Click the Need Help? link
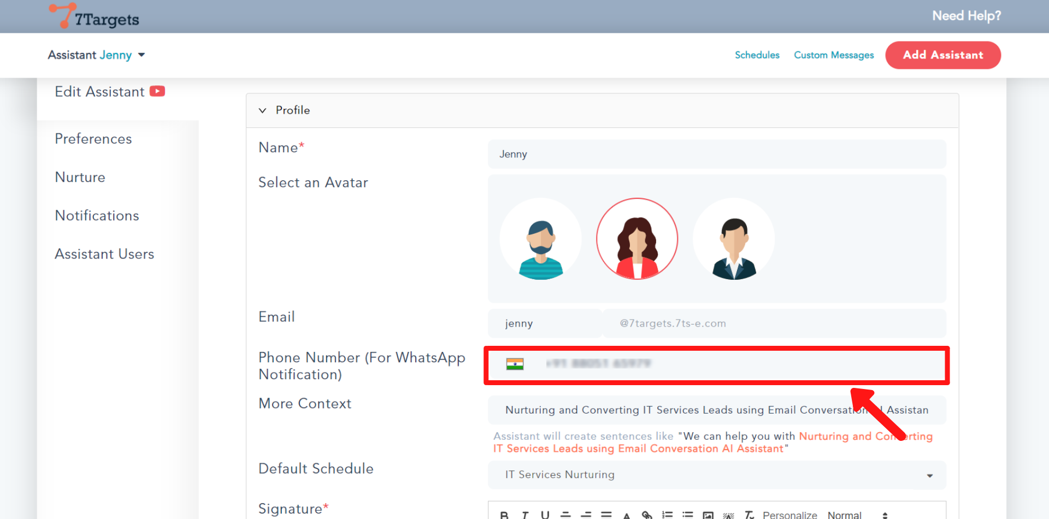This screenshot has height=519, width=1049. pyautogui.click(x=967, y=16)
